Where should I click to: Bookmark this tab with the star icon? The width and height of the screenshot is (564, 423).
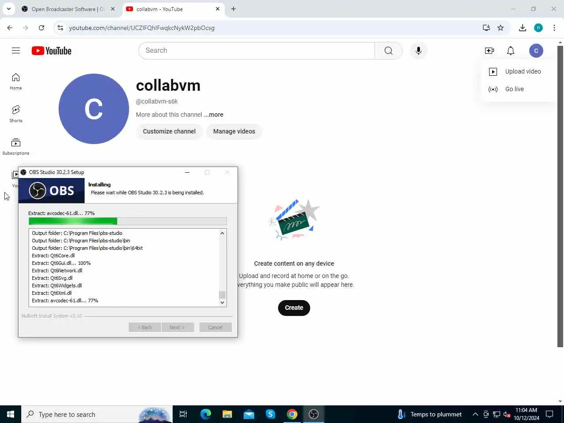(501, 28)
